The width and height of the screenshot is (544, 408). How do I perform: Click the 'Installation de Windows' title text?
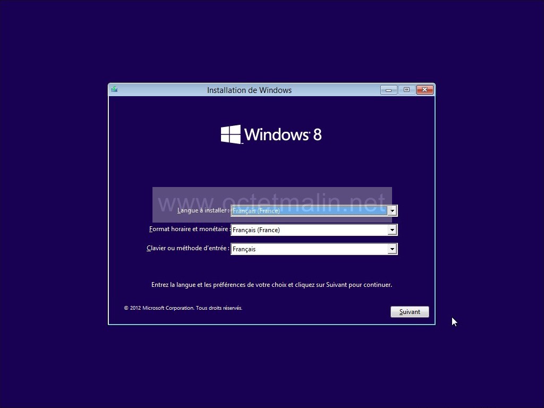249,90
